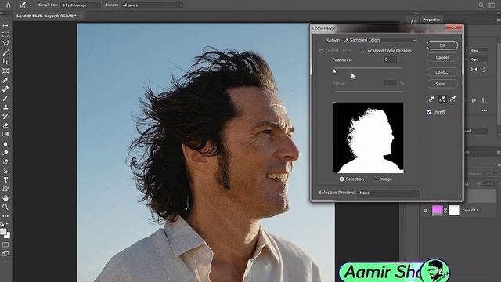Select the Crop tool
The width and height of the screenshot is (501, 282).
[5, 61]
